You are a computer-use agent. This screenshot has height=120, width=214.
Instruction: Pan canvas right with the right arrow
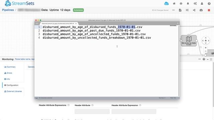(x=208, y=41)
